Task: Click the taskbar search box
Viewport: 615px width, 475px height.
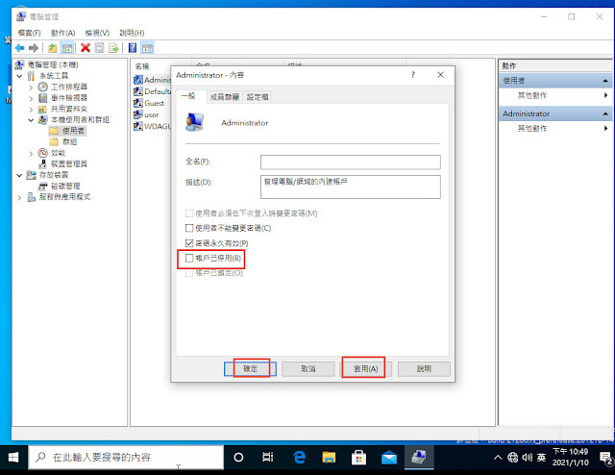Action: point(126,458)
